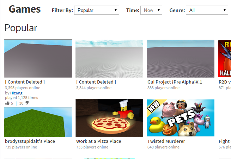Select thumbnail of game with 3,395 players online
Viewport: 231px width, 159px height.
pos(38,59)
